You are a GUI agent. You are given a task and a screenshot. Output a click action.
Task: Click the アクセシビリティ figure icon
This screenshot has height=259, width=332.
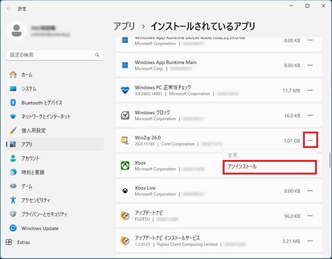(x=13, y=200)
